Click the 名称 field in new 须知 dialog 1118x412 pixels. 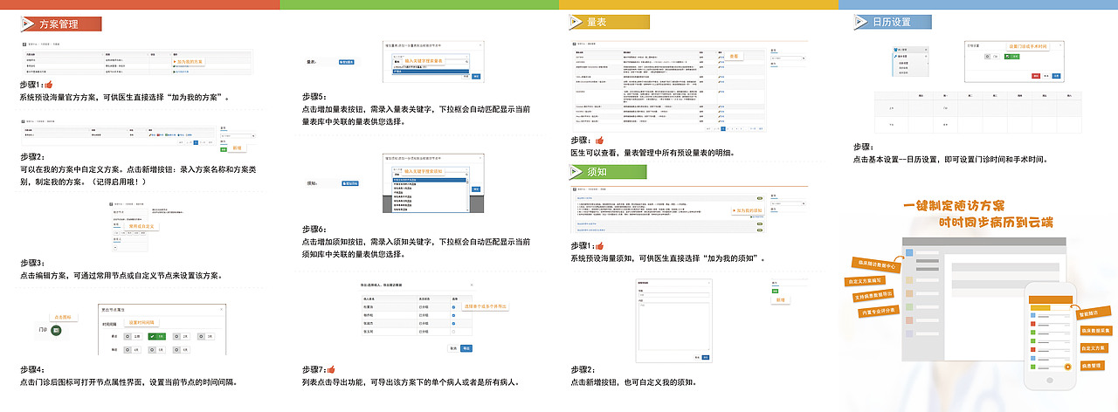[x=673, y=295]
